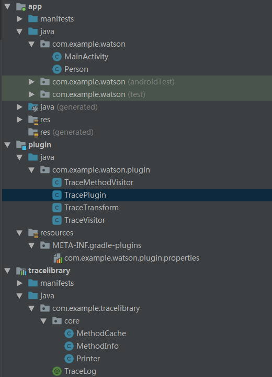Select the TraceTransform class

85,208
